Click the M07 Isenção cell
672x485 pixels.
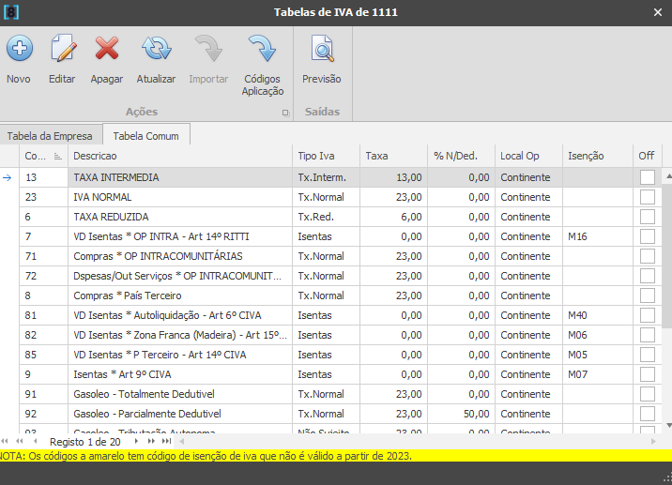(x=598, y=374)
